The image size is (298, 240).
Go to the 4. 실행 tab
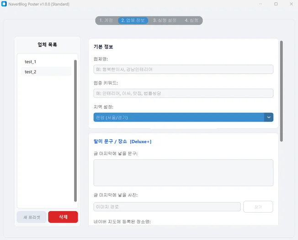[x=192, y=20]
